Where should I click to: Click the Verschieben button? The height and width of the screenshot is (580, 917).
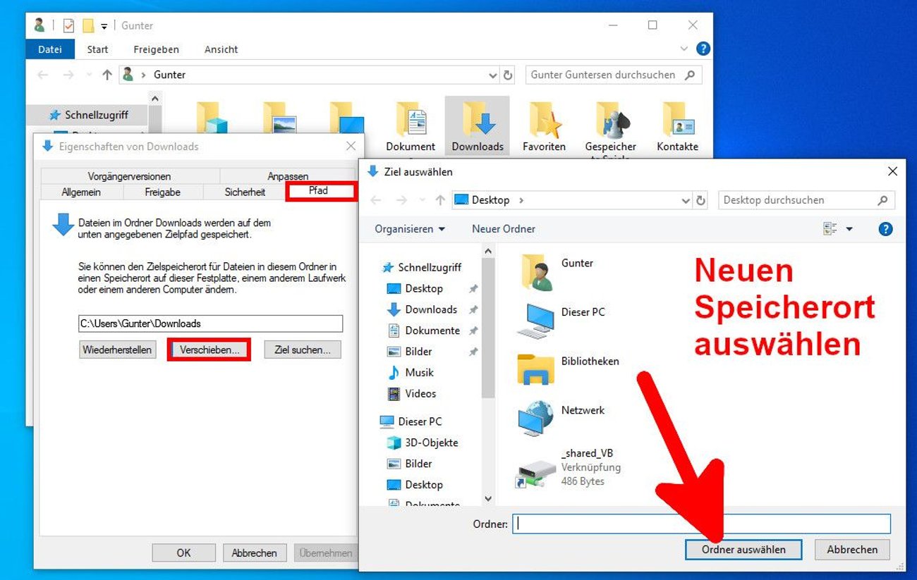click(x=209, y=349)
